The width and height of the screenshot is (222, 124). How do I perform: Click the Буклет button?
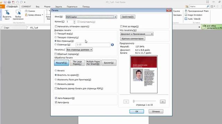pyautogui.click(x=109, y=63)
